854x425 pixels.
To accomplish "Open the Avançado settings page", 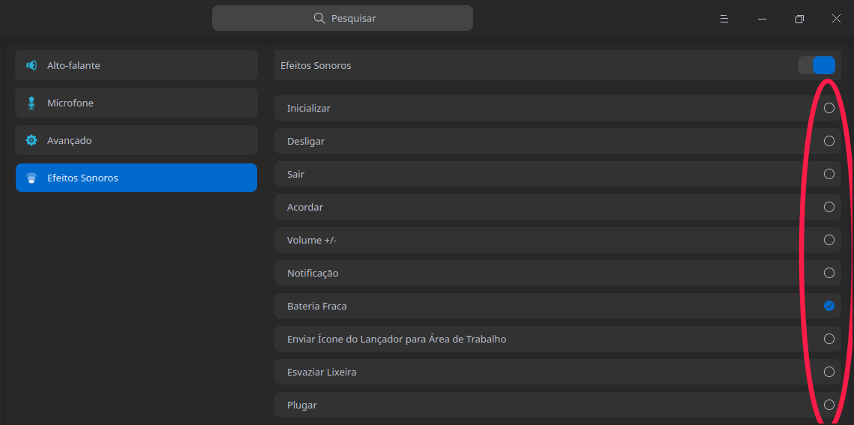I will point(136,140).
